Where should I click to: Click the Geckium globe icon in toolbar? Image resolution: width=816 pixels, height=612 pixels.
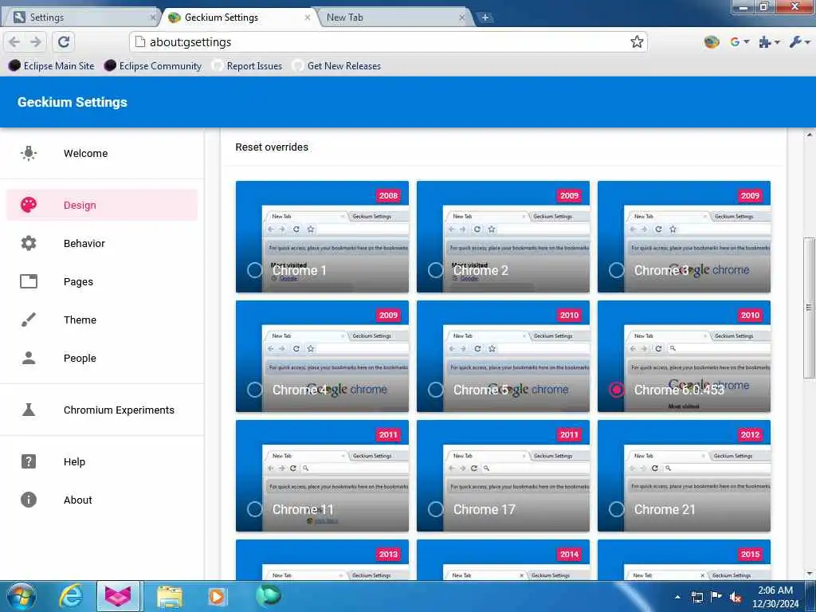(x=711, y=41)
